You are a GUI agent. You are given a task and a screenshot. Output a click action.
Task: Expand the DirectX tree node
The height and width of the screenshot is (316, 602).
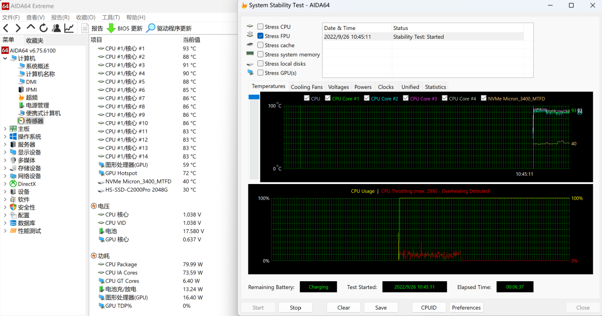tap(5, 184)
